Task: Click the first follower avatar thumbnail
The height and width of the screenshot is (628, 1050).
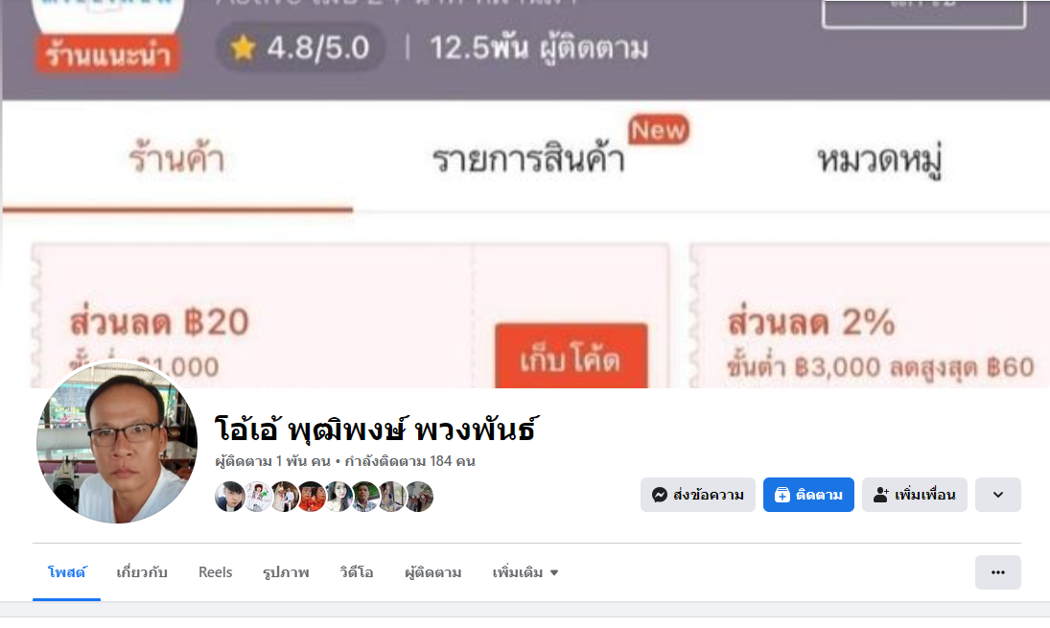Action: 229,497
